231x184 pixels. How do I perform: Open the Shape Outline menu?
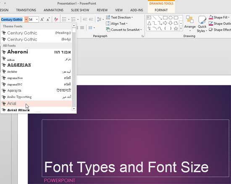point(220,24)
